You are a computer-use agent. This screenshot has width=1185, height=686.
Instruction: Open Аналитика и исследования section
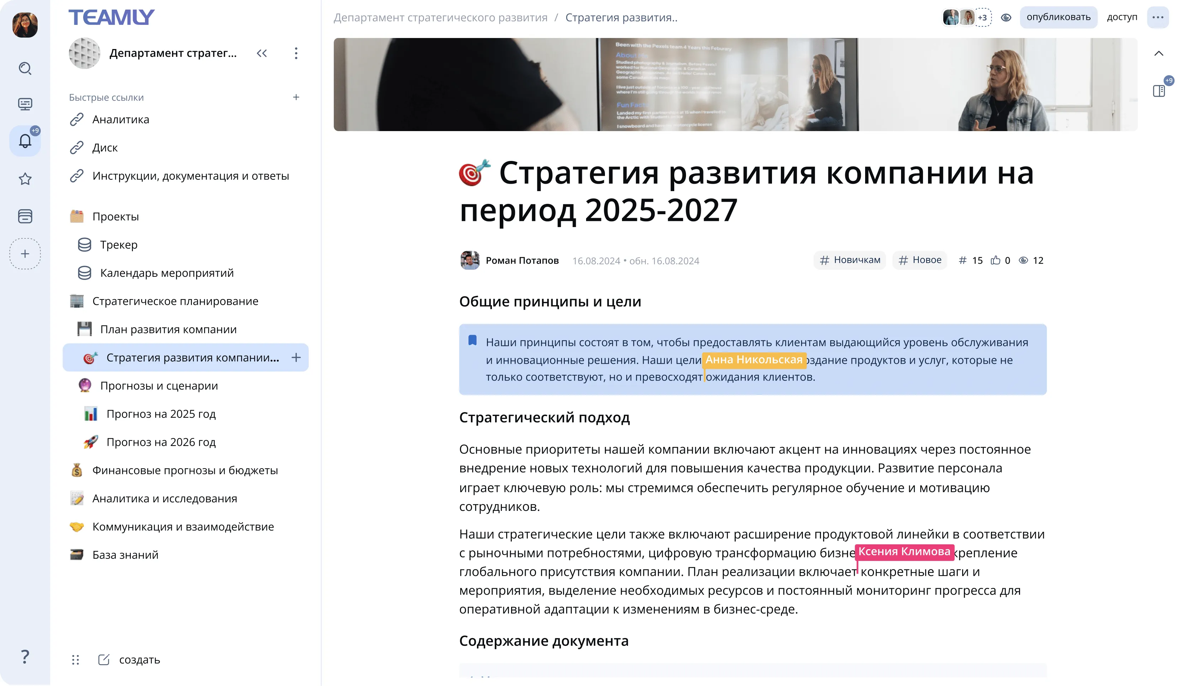(164, 498)
